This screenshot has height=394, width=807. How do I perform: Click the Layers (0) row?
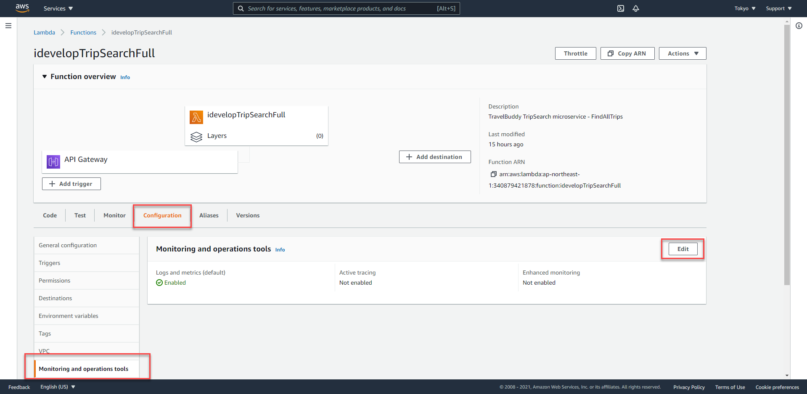(257, 136)
